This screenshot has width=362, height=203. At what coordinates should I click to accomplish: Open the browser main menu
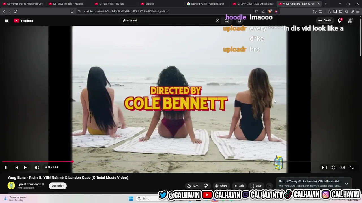(x=358, y=11)
